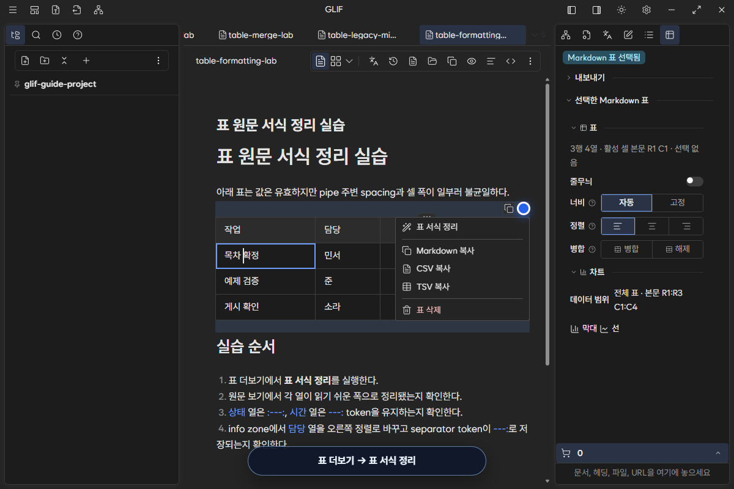Open the structure graph icon in title bar

98,10
